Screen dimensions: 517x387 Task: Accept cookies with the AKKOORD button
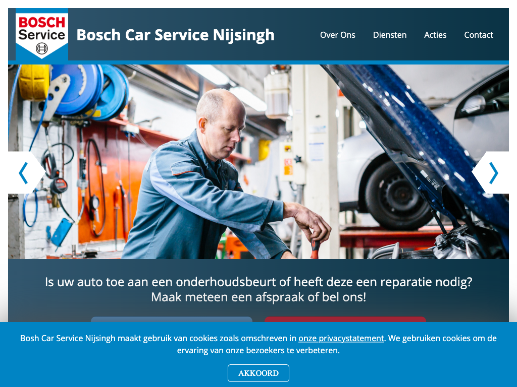(x=258, y=373)
